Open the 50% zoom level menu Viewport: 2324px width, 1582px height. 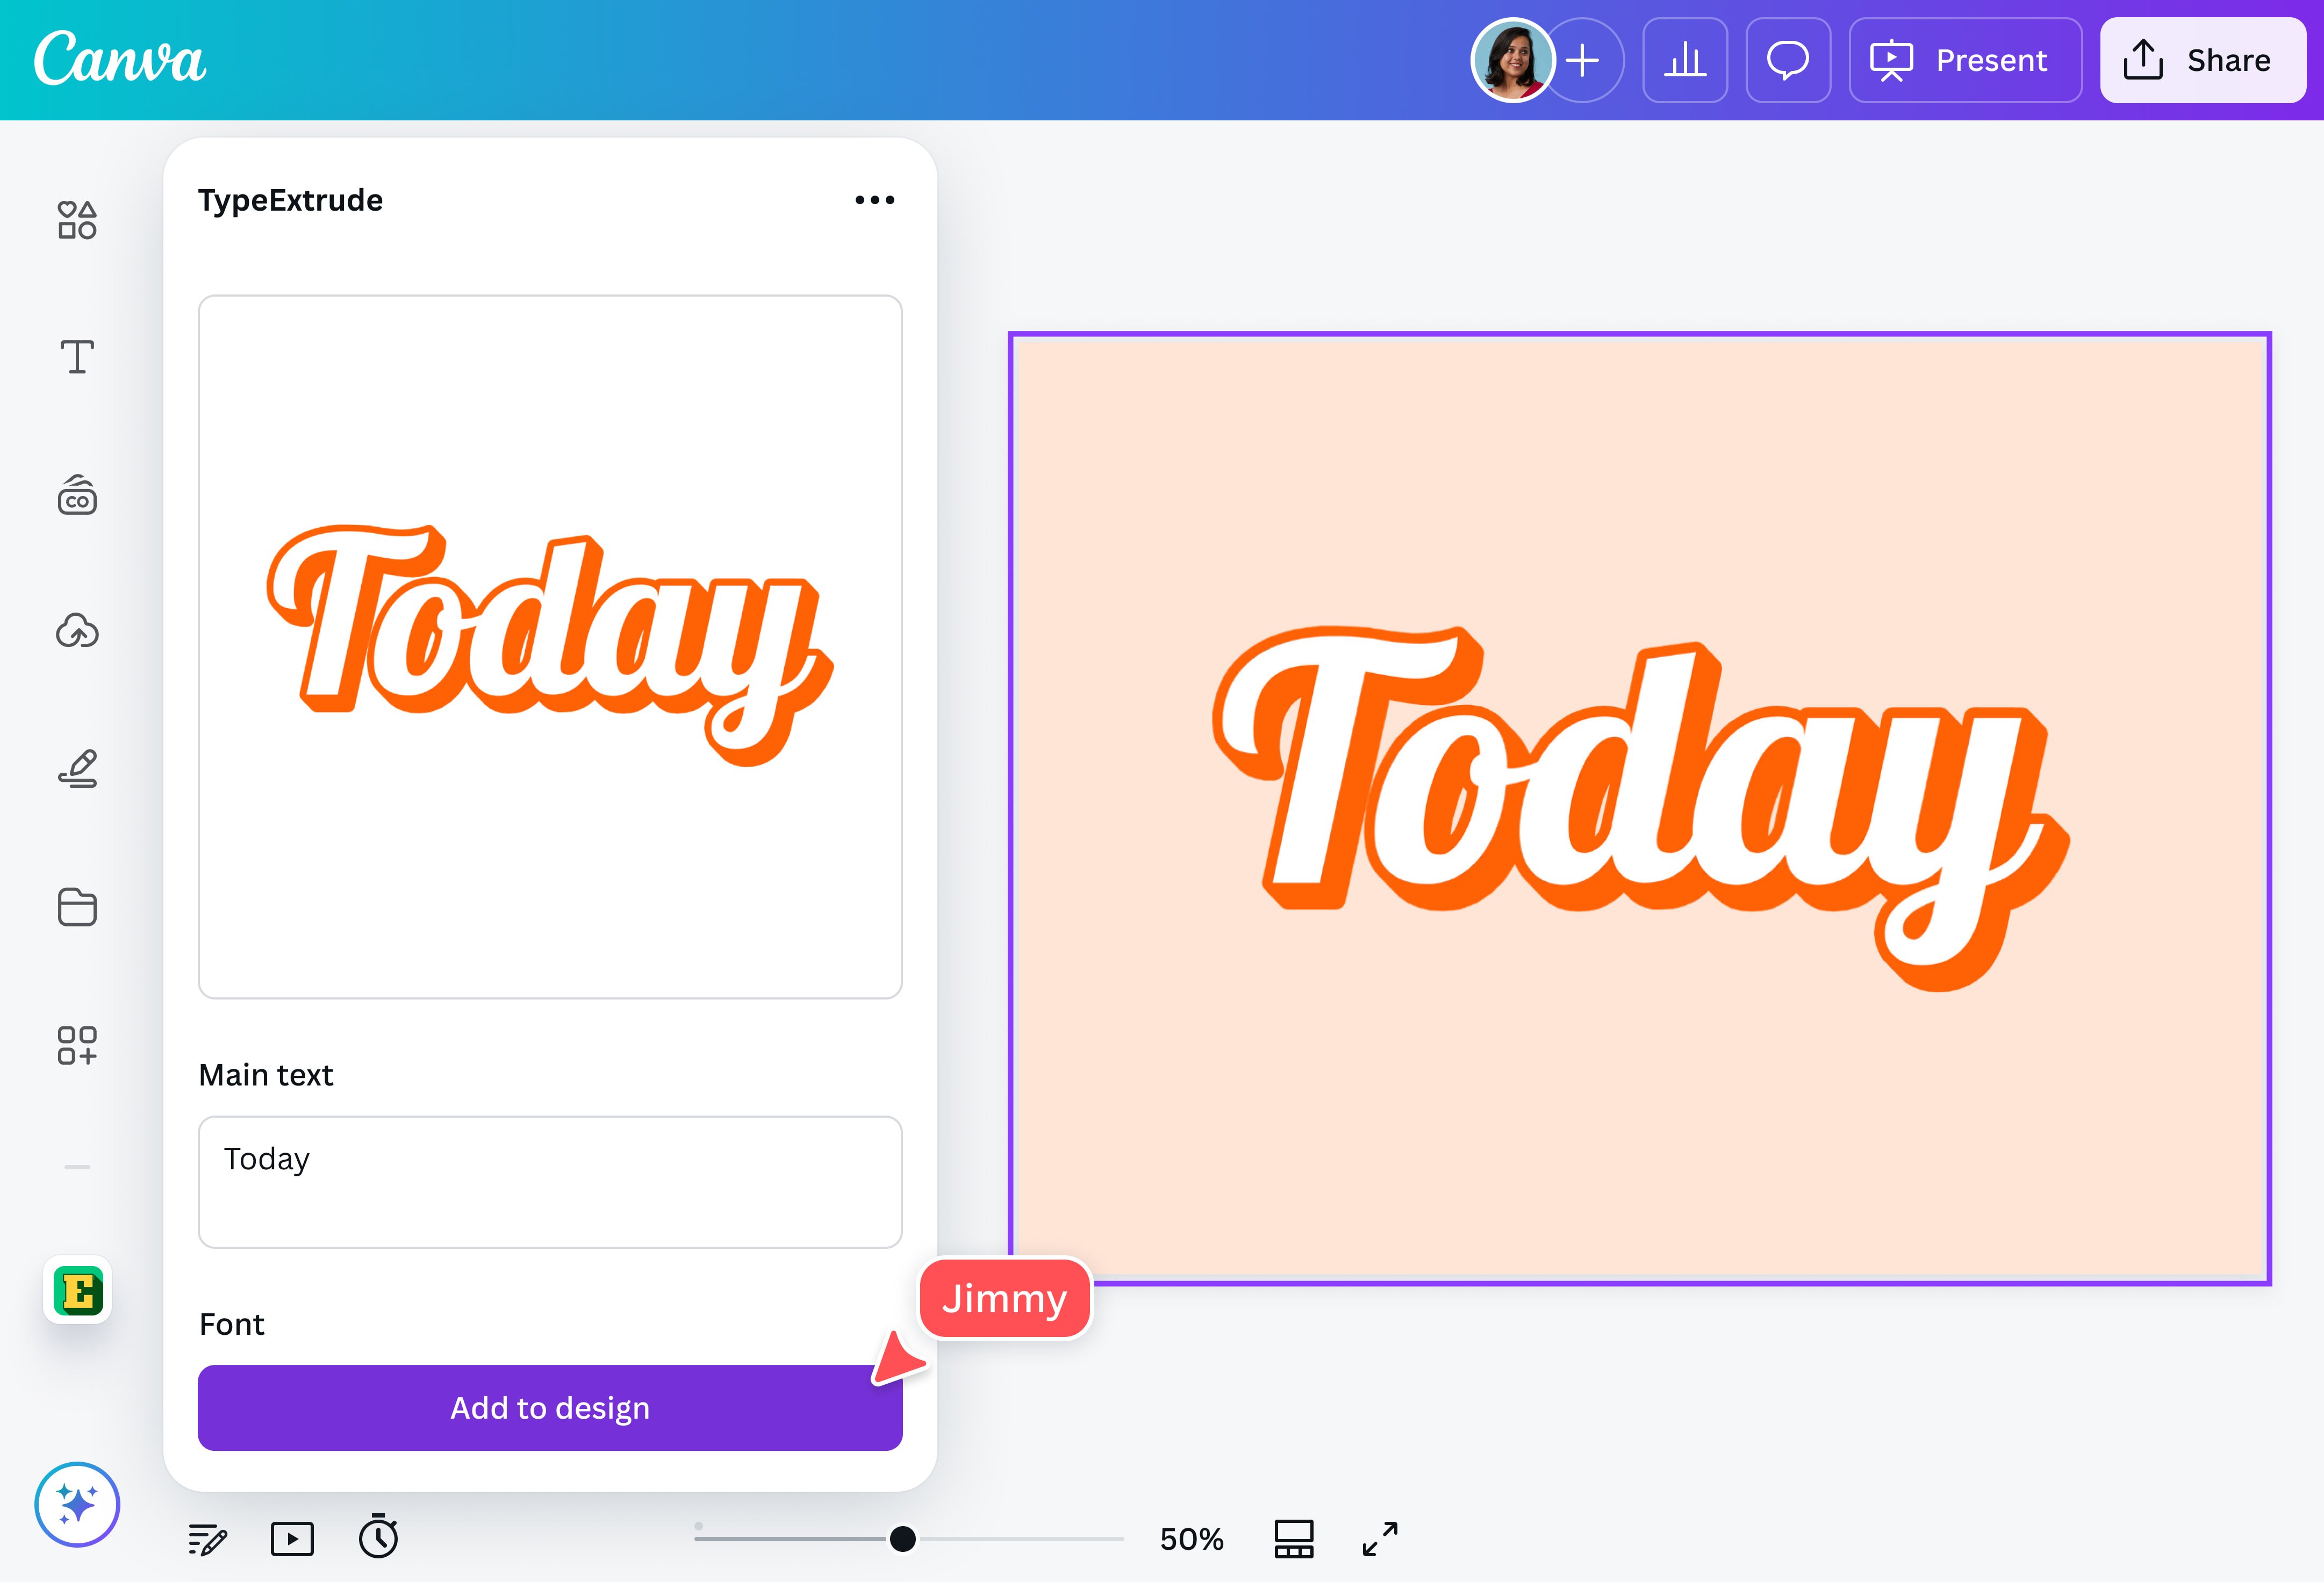pyautogui.click(x=1191, y=1539)
